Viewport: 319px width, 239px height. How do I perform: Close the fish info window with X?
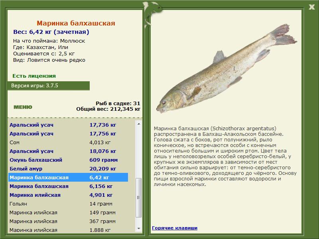311,7
